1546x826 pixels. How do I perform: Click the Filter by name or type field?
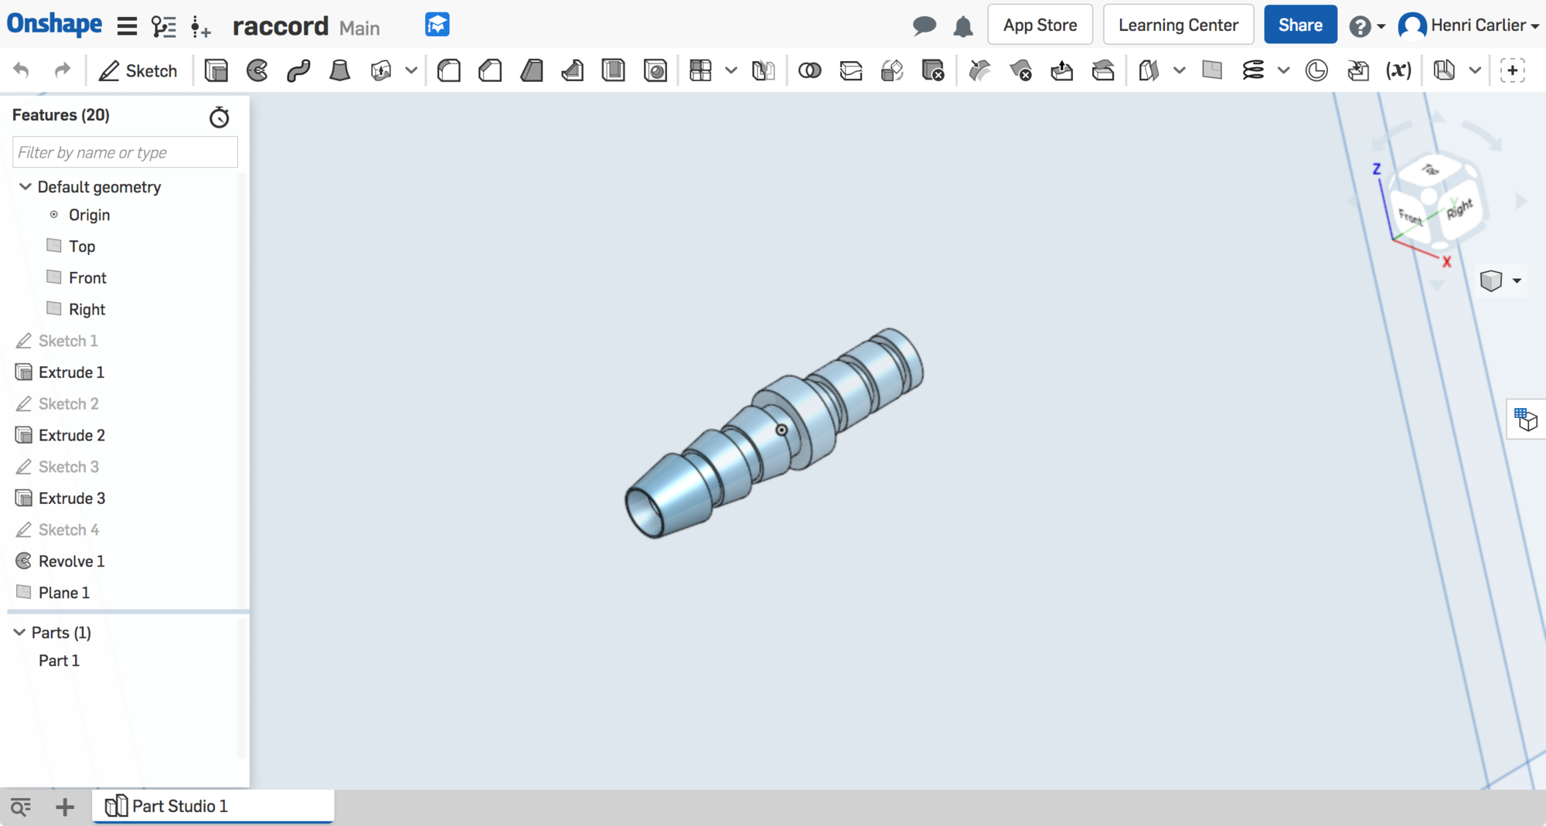point(125,153)
